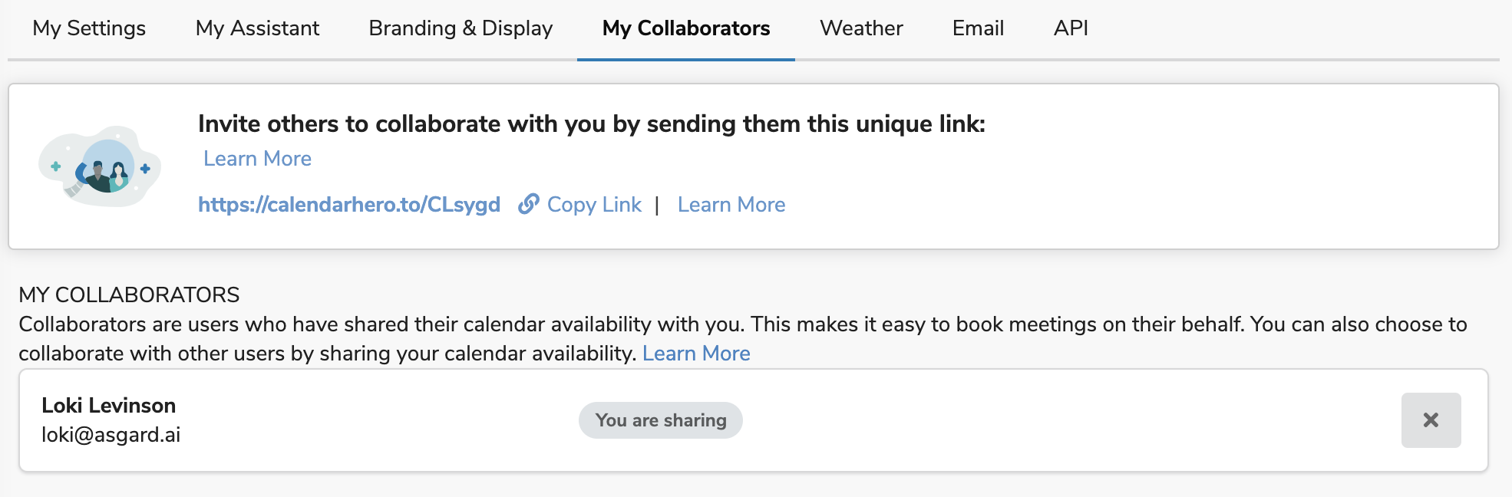Click Learn More under the invite heading

tap(257, 159)
